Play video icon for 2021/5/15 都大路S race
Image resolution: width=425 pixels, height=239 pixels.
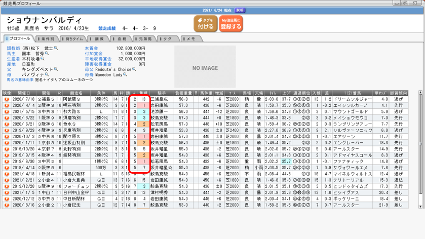tap(7, 111)
